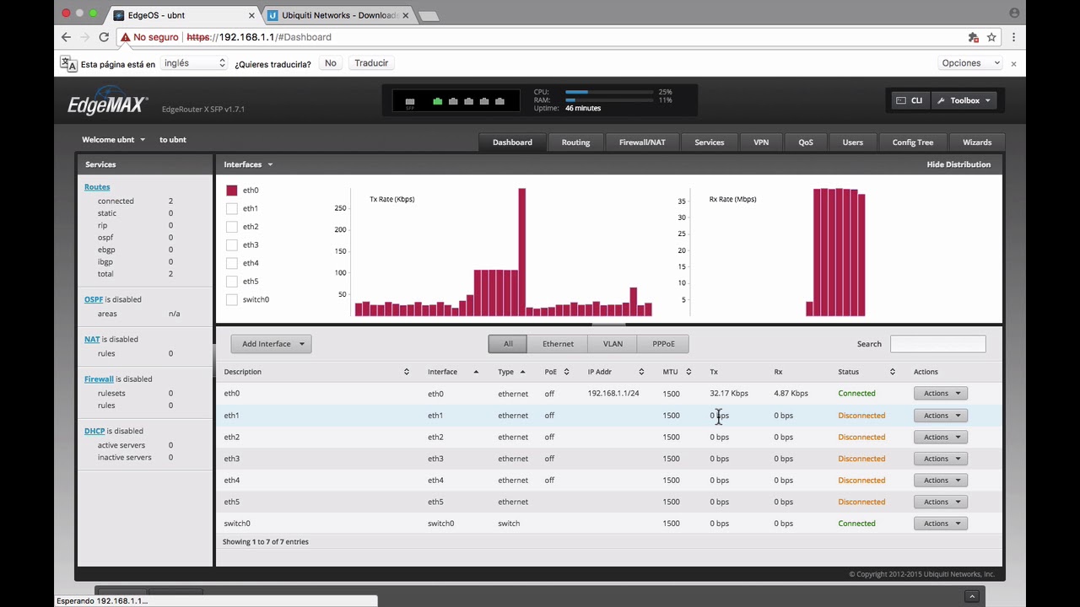This screenshot has width=1080, height=607.
Task: Sort by Description column
Action: [x=317, y=372]
